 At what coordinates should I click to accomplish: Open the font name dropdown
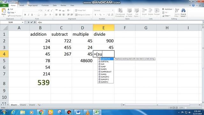click(39, 10)
